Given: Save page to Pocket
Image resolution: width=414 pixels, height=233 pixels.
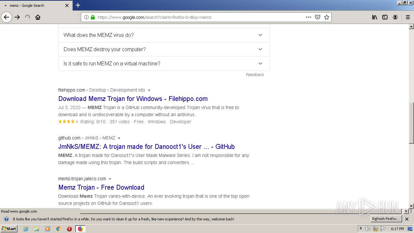Looking at the screenshot, I should [x=318, y=17].
